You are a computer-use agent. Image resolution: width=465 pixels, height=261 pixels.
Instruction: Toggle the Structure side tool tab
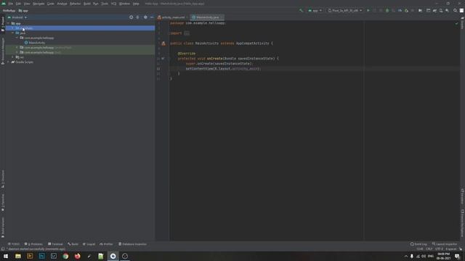tap(3, 179)
